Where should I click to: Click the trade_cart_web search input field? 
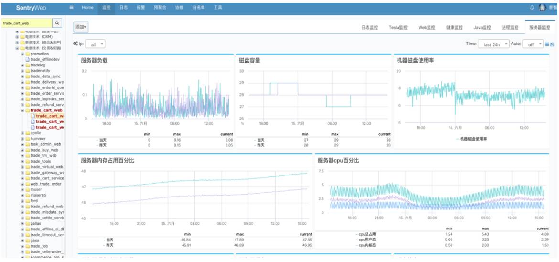27,23
